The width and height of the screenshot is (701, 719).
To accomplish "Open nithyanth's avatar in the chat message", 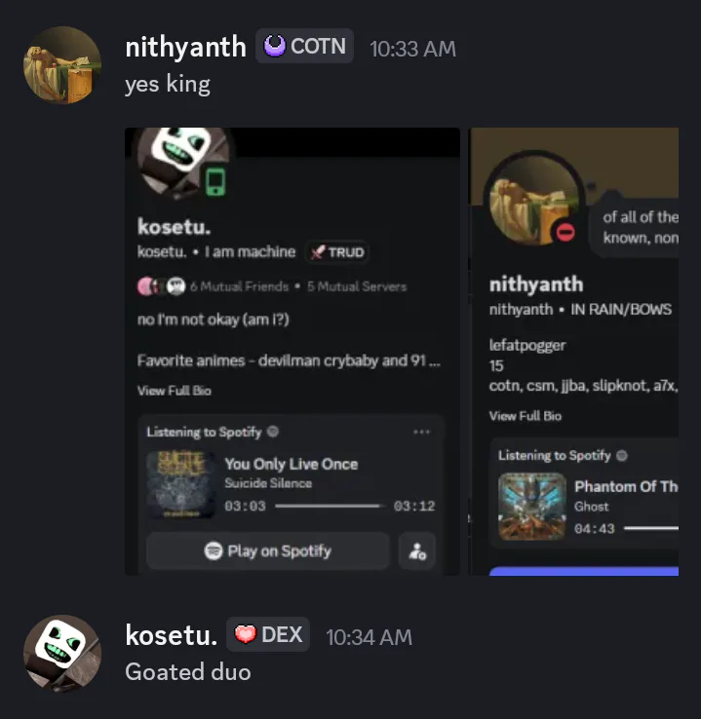I will (x=62, y=65).
